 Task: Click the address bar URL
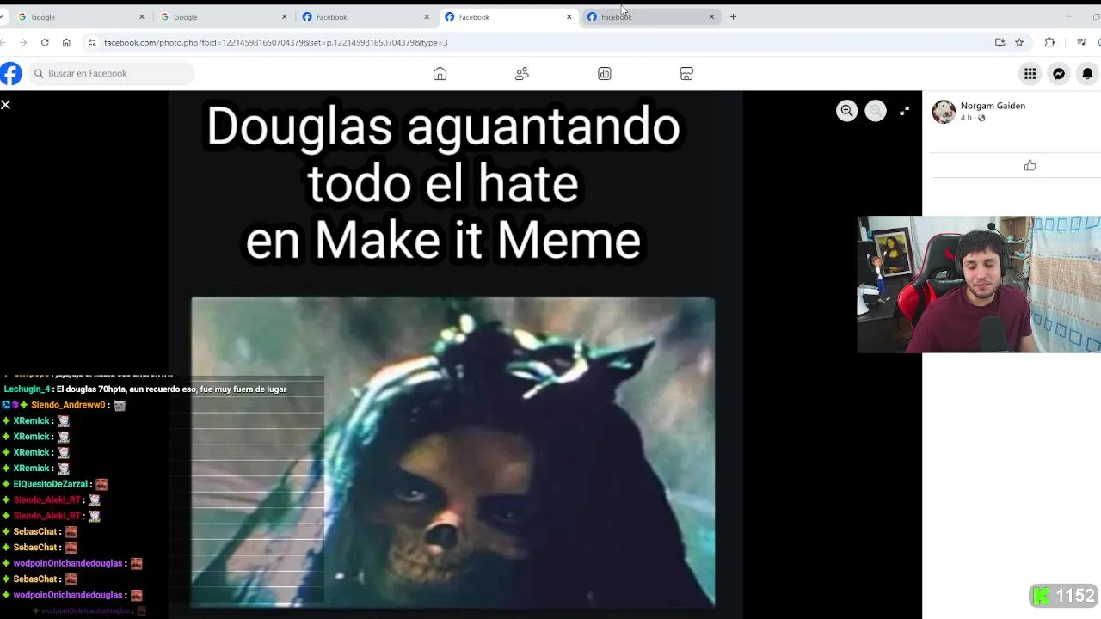(x=275, y=42)
